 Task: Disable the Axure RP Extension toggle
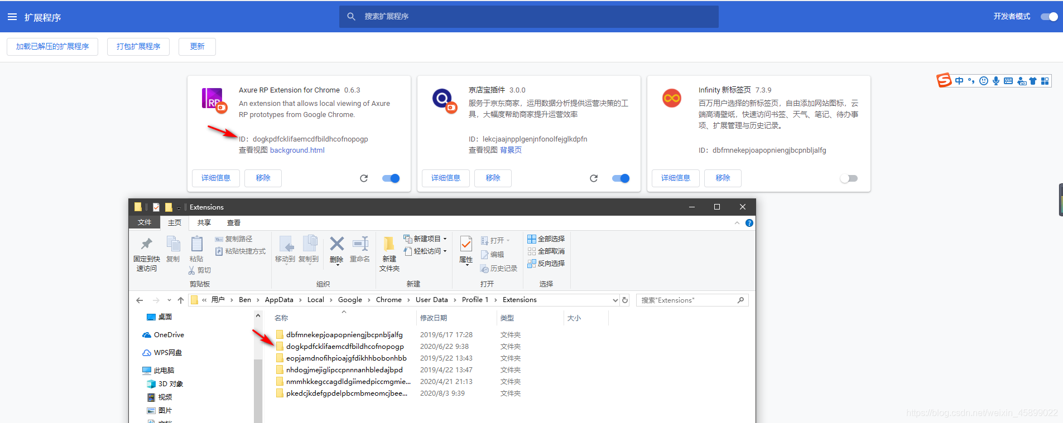391,178
